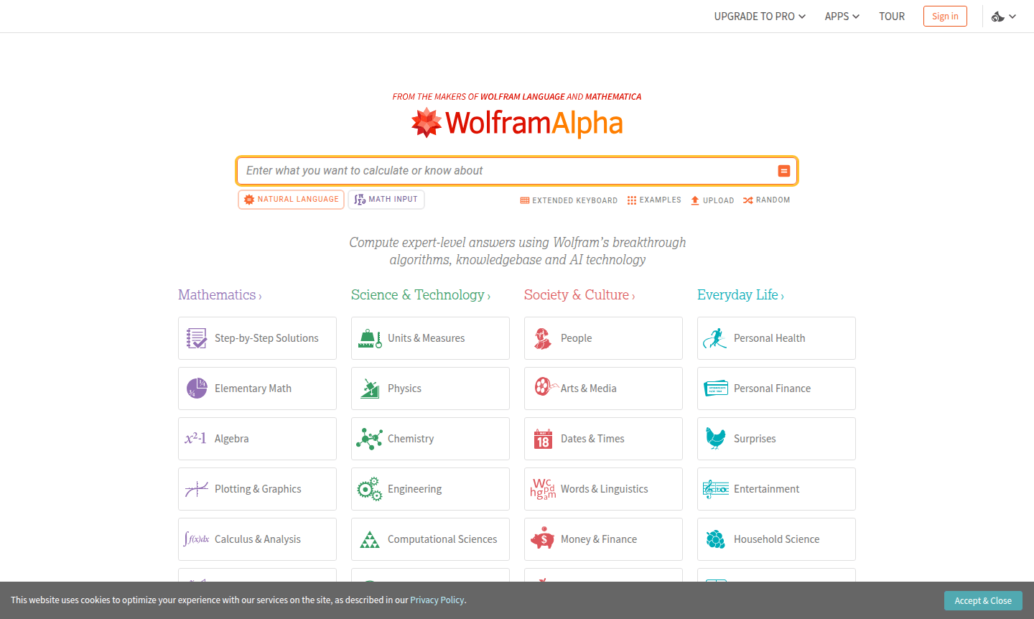Select Step-by-Step Solutions

(x=257, y=338)
